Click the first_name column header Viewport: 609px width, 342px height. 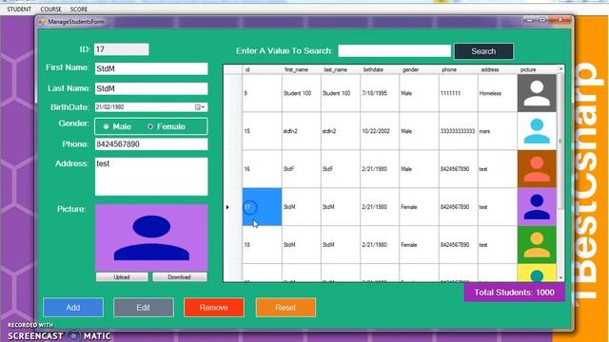click(x=302, y=69)
